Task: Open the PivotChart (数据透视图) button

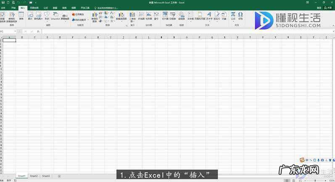Action: (x=121, y=16)
